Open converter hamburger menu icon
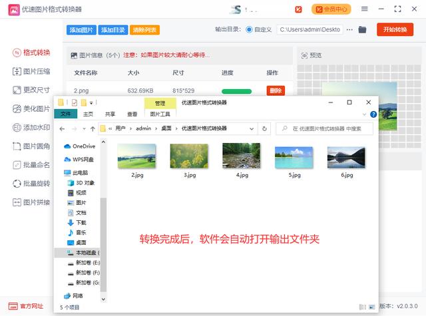 point(364,9)
